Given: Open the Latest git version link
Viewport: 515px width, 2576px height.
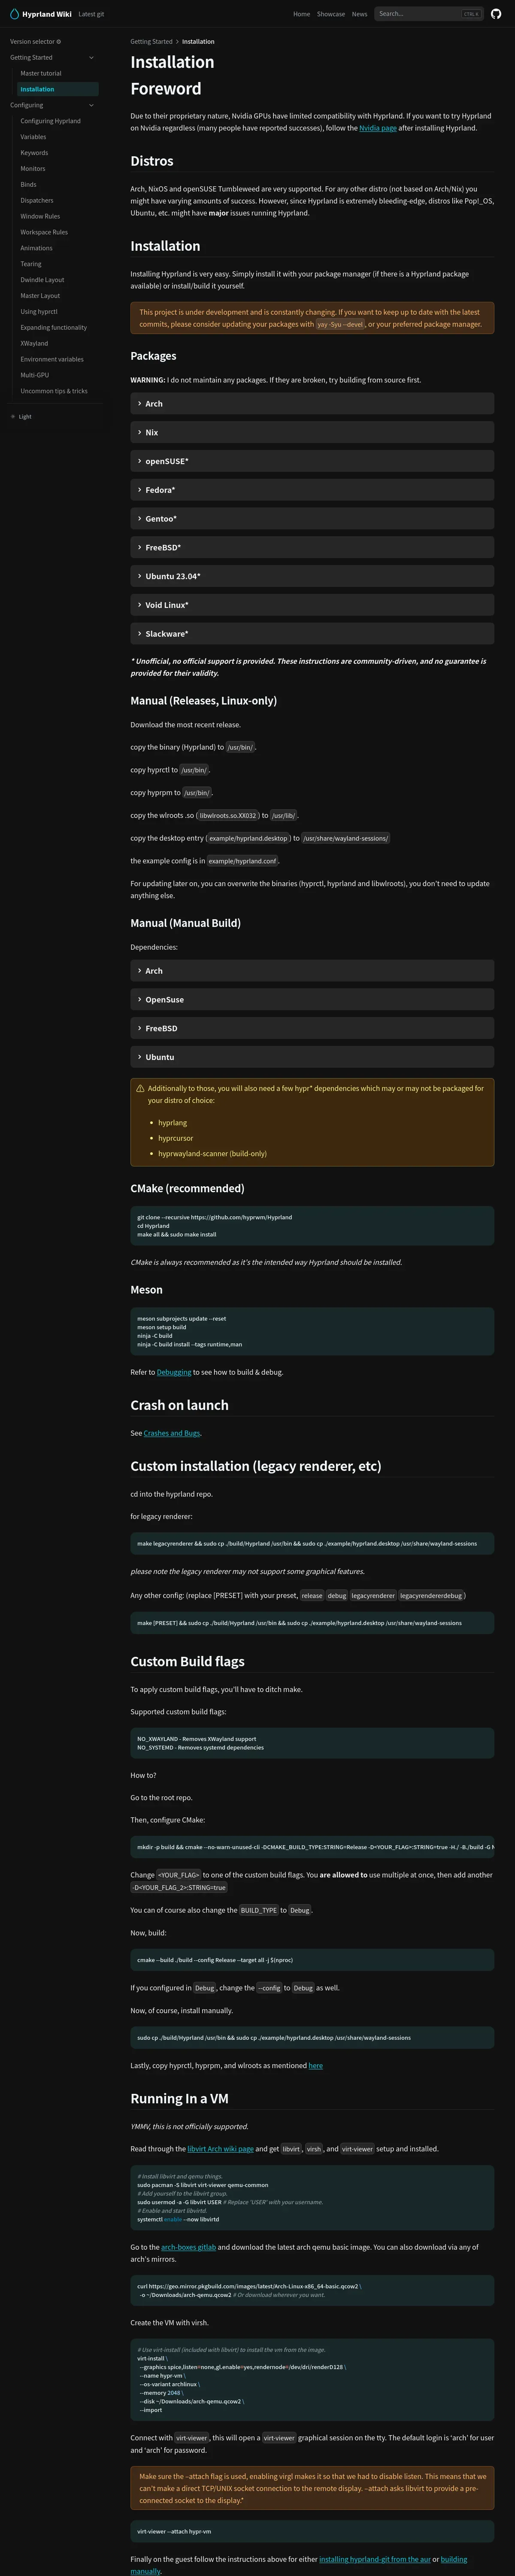Looking at the screenshot, I should click(91, 14).
